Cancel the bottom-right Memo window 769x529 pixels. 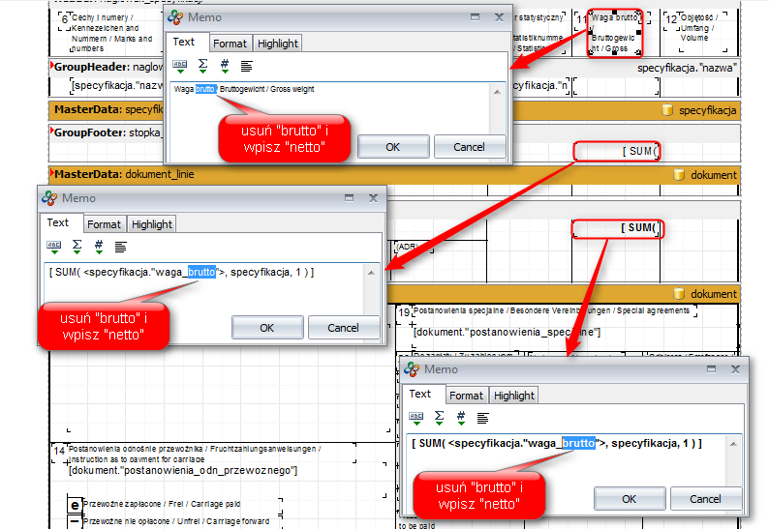[706, 499]
